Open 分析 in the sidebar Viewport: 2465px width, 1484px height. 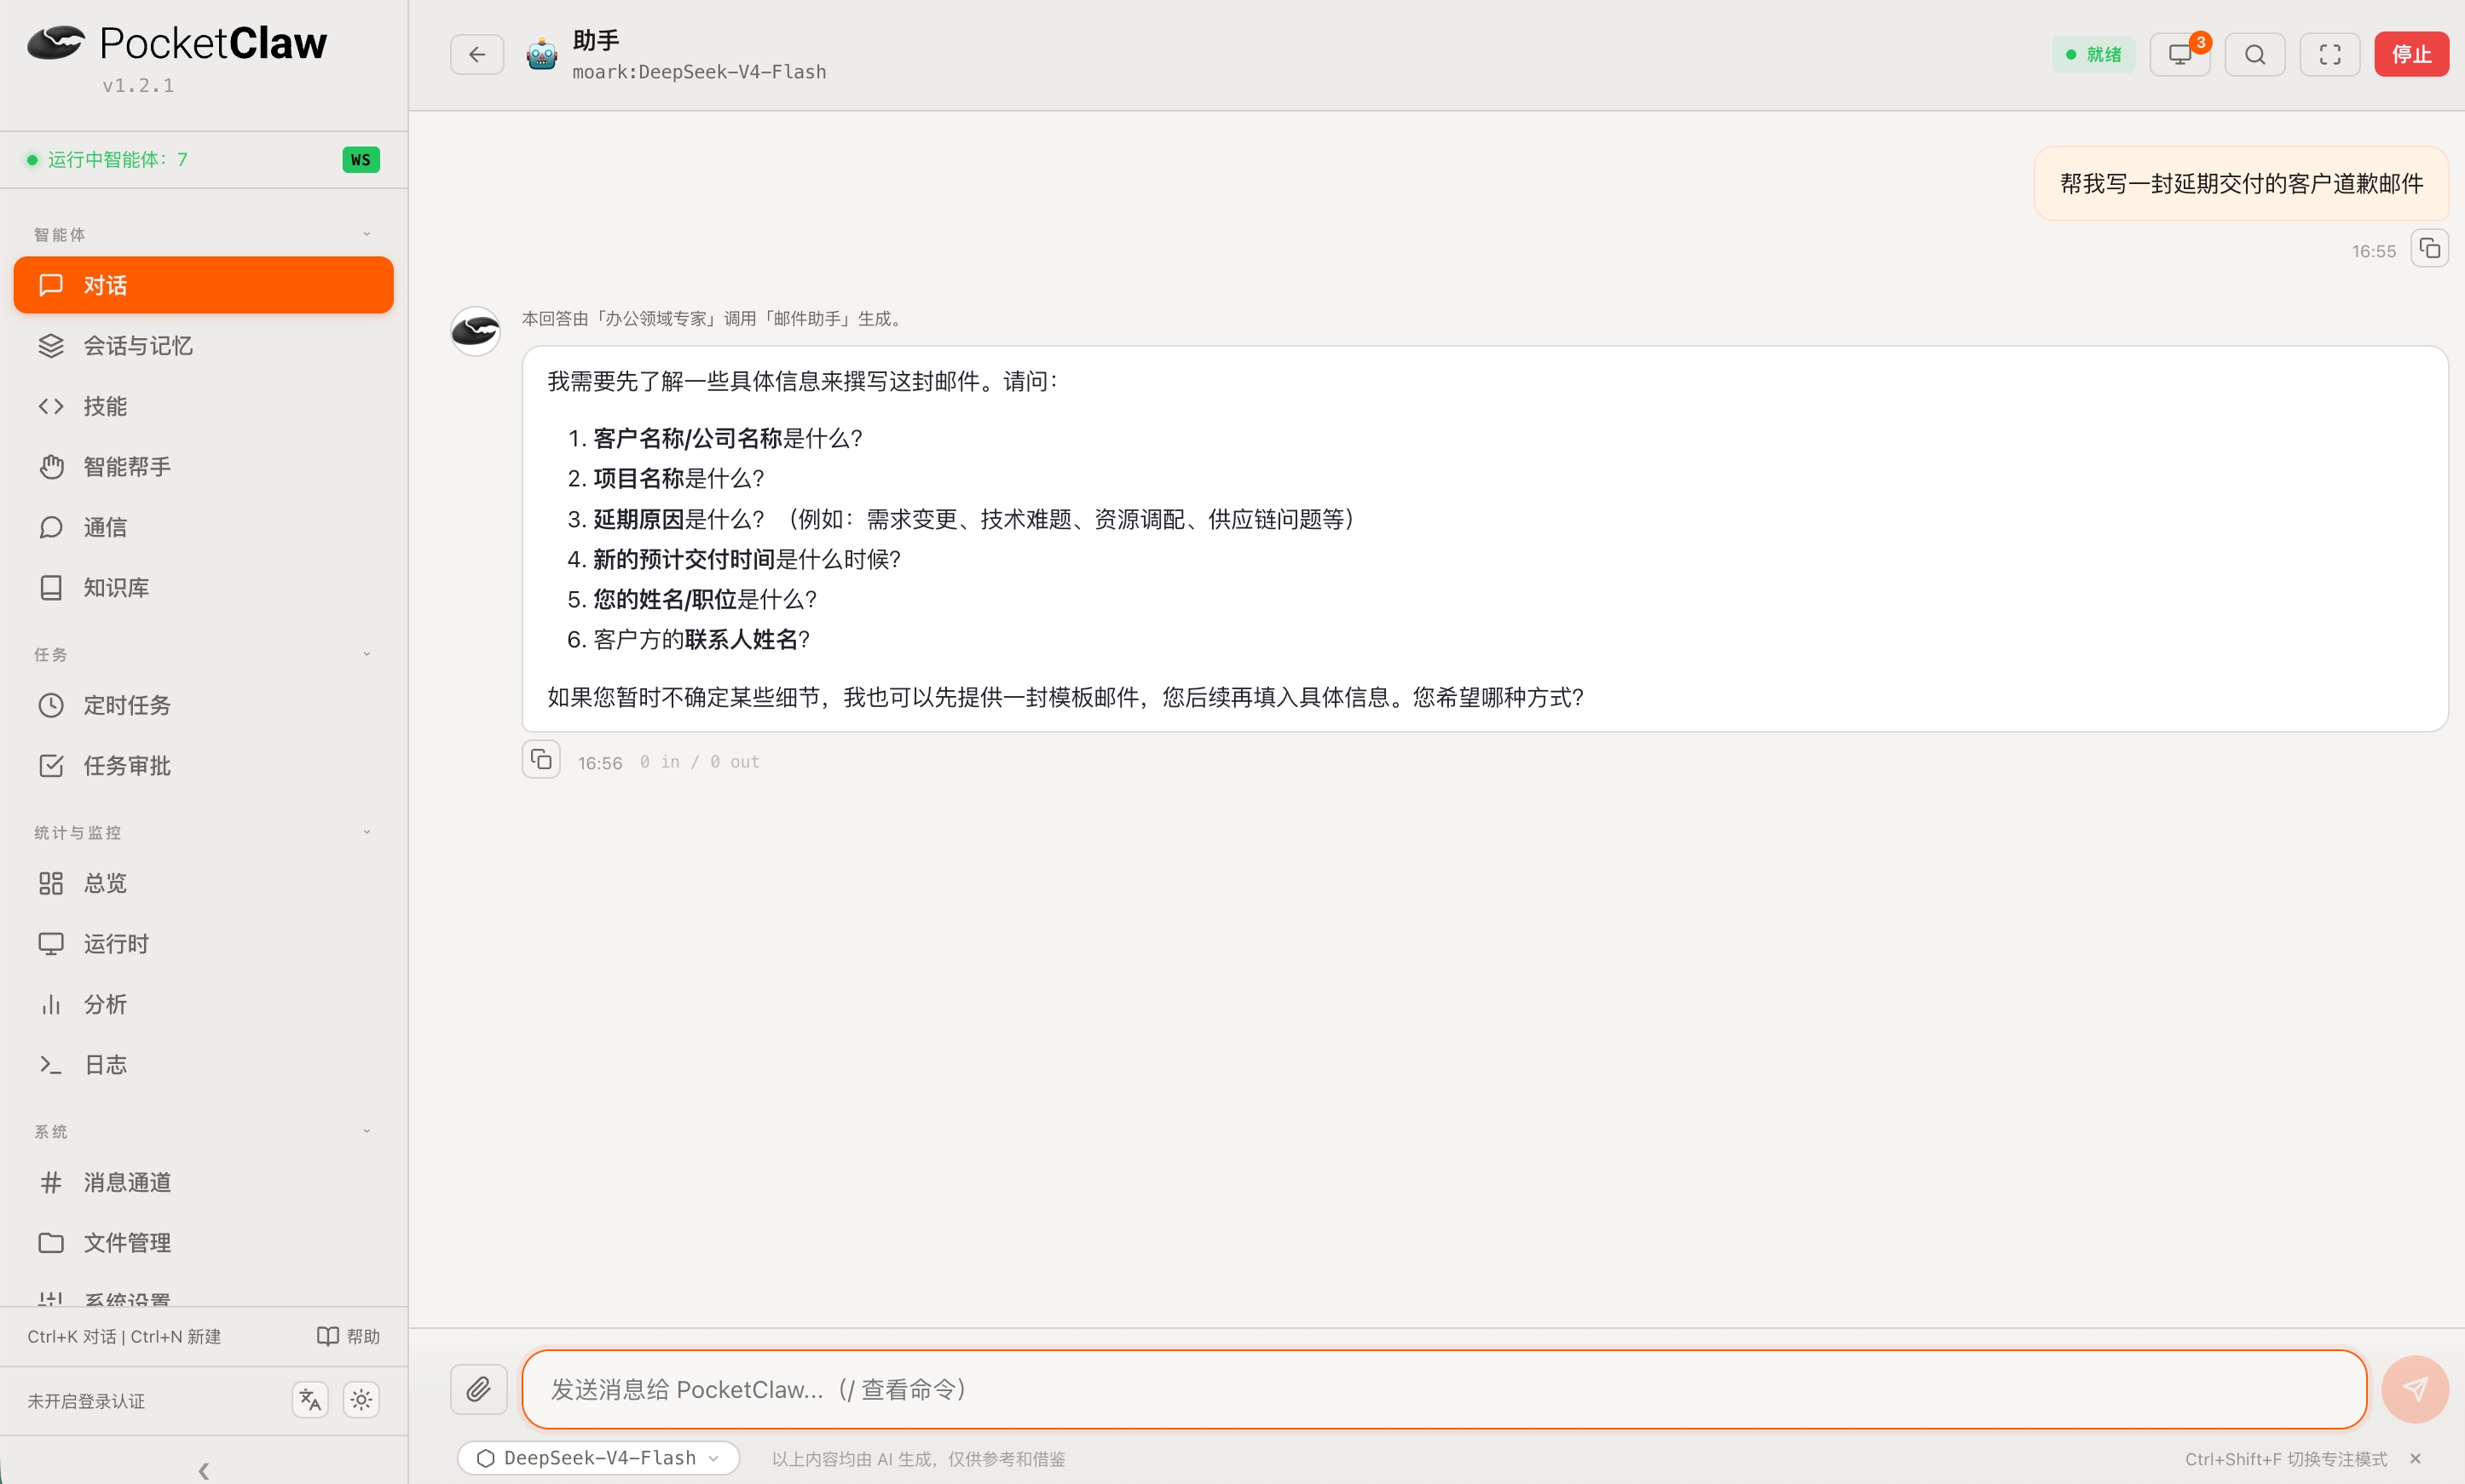(x=203, y=1004)
